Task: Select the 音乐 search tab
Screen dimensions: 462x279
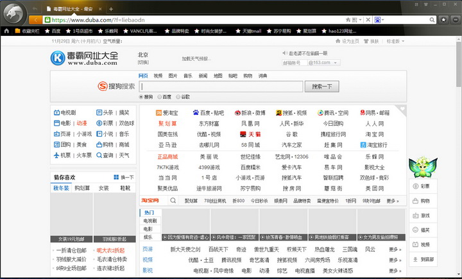Action: click(x=188, y=76)
